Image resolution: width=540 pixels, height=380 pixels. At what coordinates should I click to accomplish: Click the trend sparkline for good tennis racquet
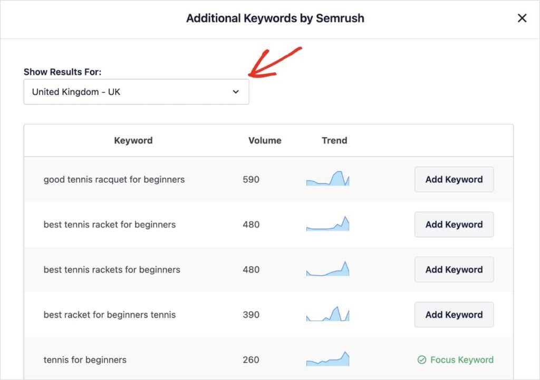click(327, 179)
